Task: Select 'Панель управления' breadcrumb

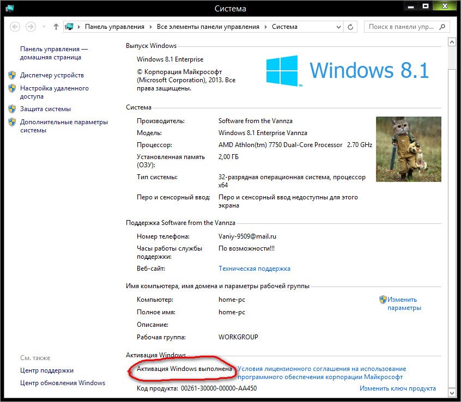Action: coord(114,27)
